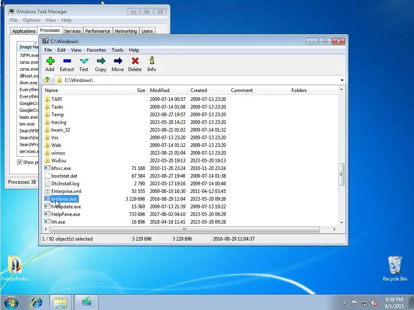Screen dimensions: 414x310
Task: Click the taskbar clock showing 6:58 PM
Action: click(x=395, y=303)
